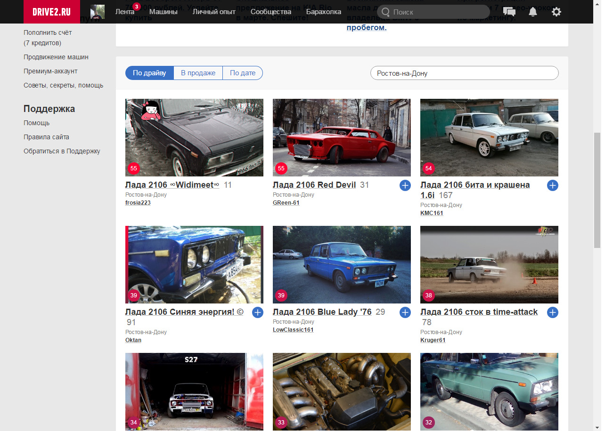Click the DRIVE2.RU logo

coord(52,12)
